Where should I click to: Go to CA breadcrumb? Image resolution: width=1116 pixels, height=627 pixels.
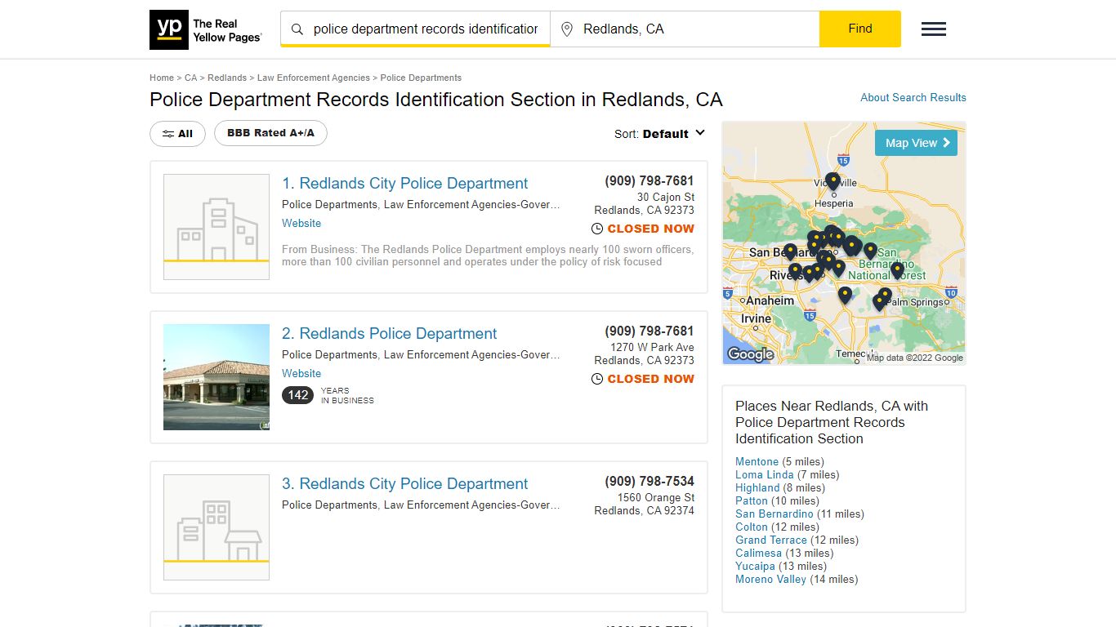pyautogui.click(x=191, y=78)
